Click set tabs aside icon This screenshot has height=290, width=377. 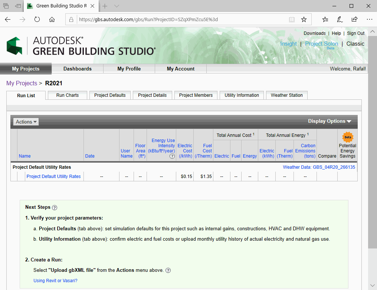tap(18, 6)
